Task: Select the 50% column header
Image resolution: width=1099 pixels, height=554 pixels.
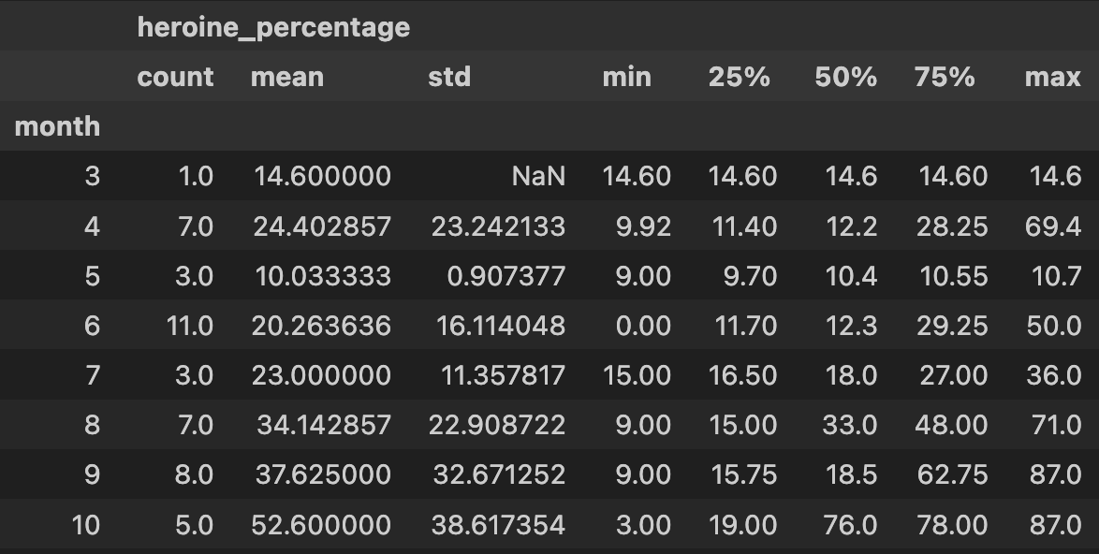Action: [845, 77]
